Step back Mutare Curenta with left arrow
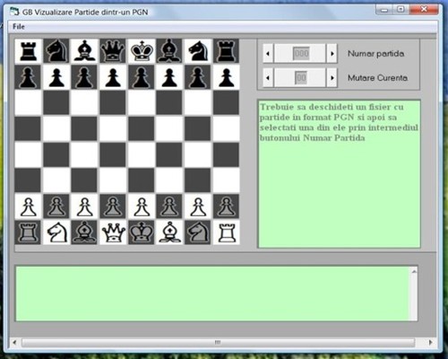 [x=268, y=78]
